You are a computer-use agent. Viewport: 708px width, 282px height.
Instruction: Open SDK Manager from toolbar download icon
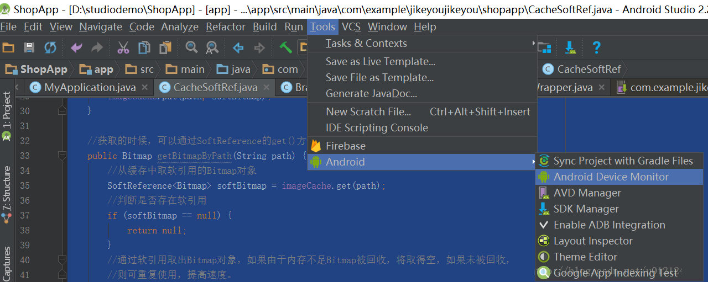click(x=570, y=48)
